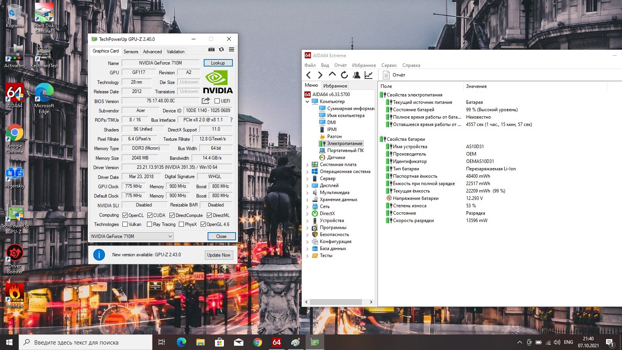Click the GPU-Z refresh icon

pyautogui.click(x=221, y=50)
